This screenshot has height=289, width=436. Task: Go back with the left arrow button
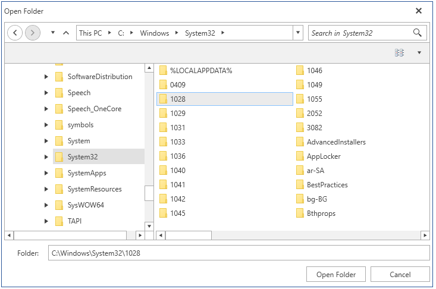(x=15, y=33)
